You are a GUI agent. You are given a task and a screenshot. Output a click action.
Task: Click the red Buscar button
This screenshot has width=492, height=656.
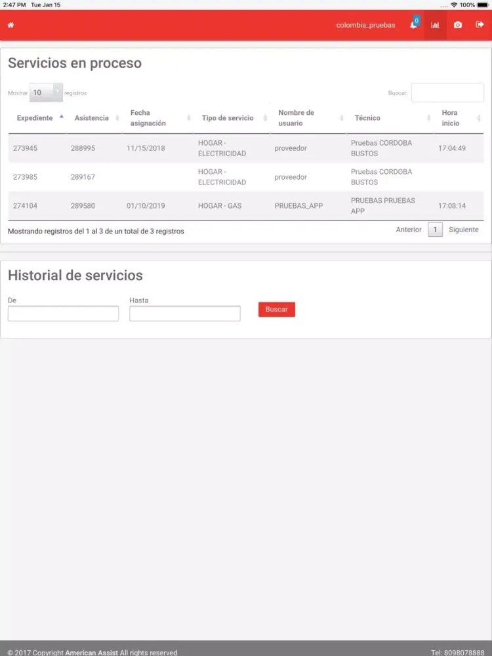coord(277,310)
